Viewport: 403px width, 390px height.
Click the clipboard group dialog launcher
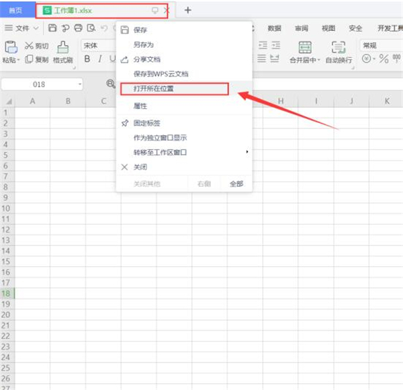coord(74,68)
